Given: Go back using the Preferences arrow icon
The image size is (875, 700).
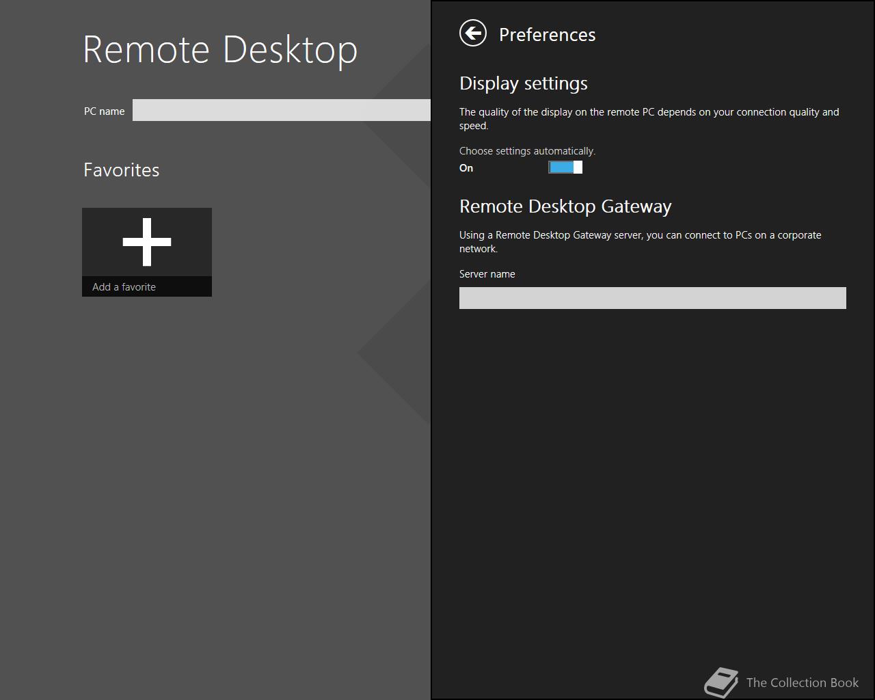Looking at the screenshot, I should pos(473,33).
